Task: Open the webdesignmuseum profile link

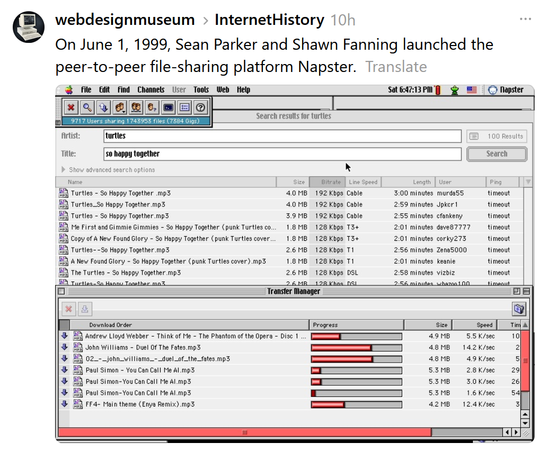Action: coord(125,20)
